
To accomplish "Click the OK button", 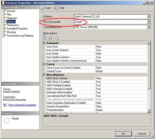I will coord(123,134).
